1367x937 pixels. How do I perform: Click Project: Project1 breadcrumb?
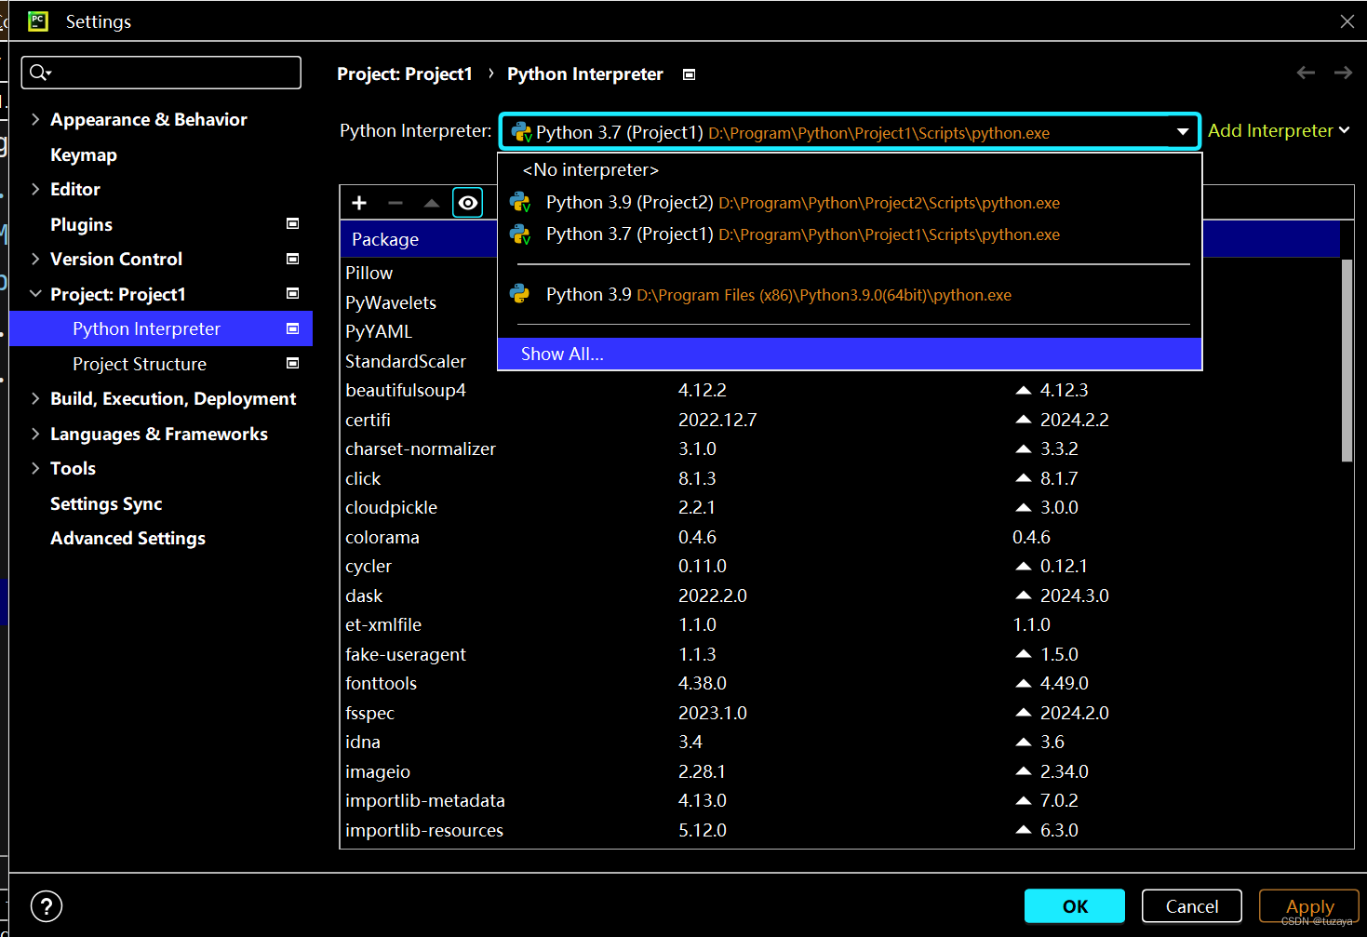pyautogui.click(x=405, y=74)
